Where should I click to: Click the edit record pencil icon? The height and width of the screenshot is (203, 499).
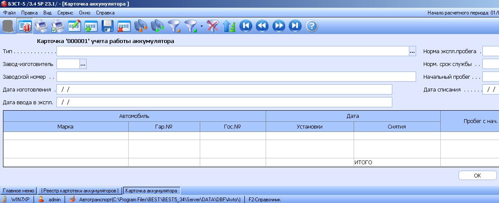(74, 26)
